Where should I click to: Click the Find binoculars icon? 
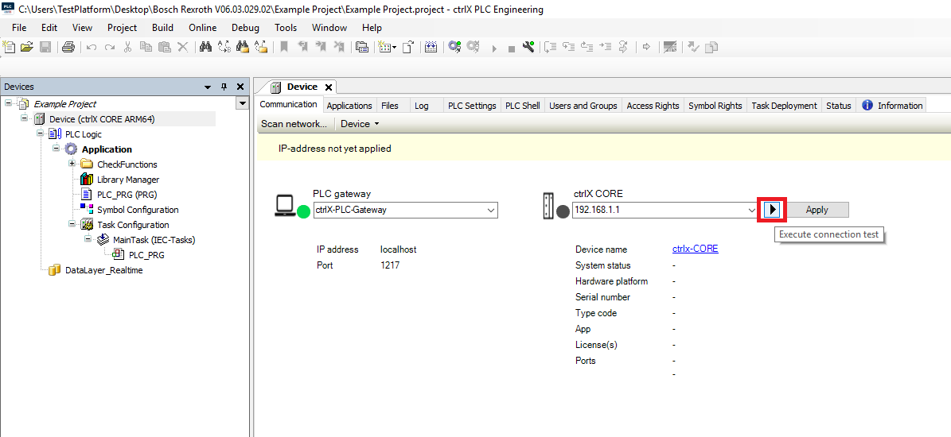click(205, 47)
